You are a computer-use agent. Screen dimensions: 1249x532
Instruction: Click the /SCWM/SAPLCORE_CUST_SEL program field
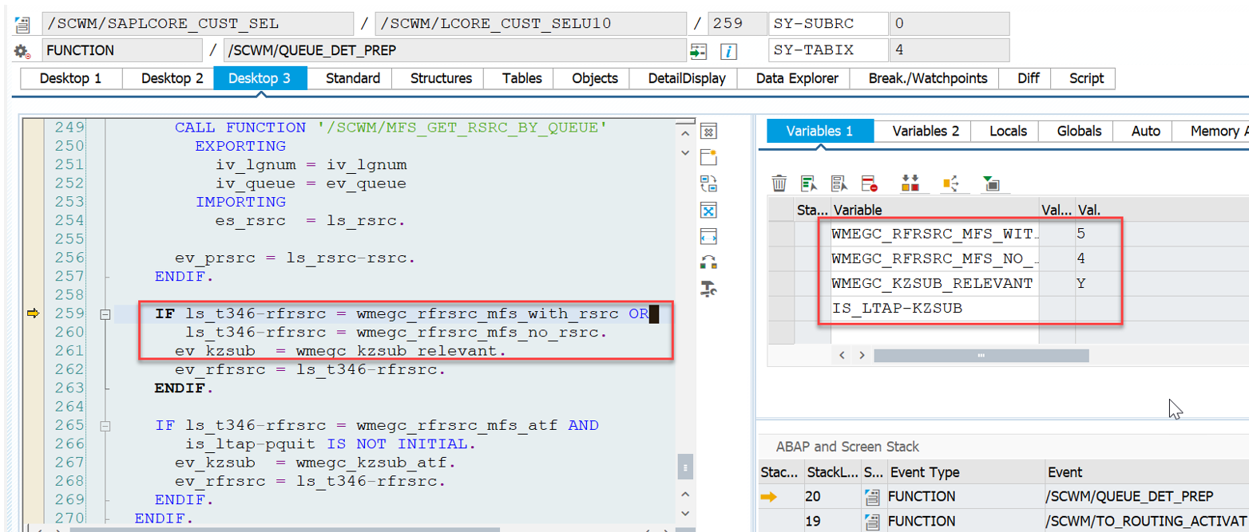[200, 23]
